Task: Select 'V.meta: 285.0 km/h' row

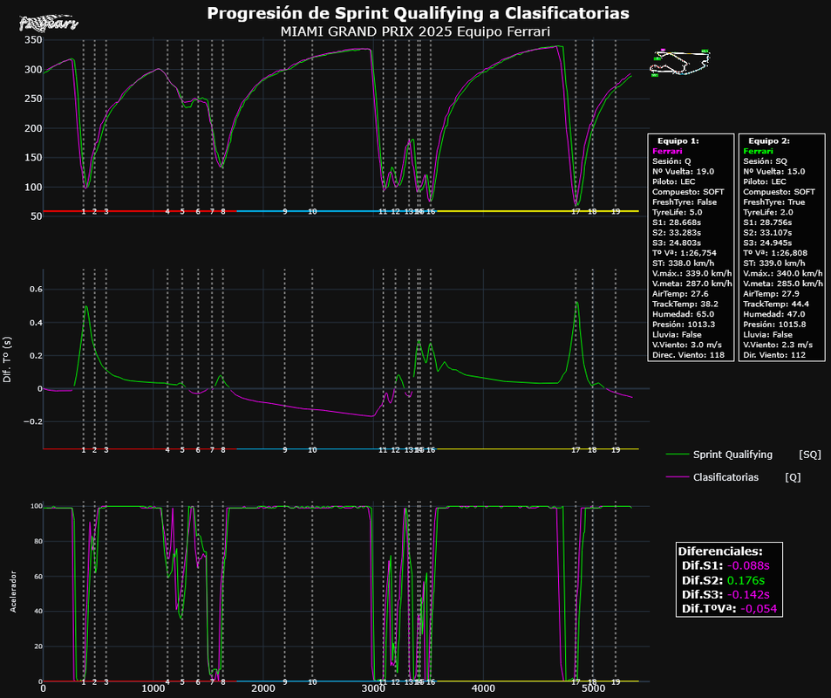Action: coord(783,284)
